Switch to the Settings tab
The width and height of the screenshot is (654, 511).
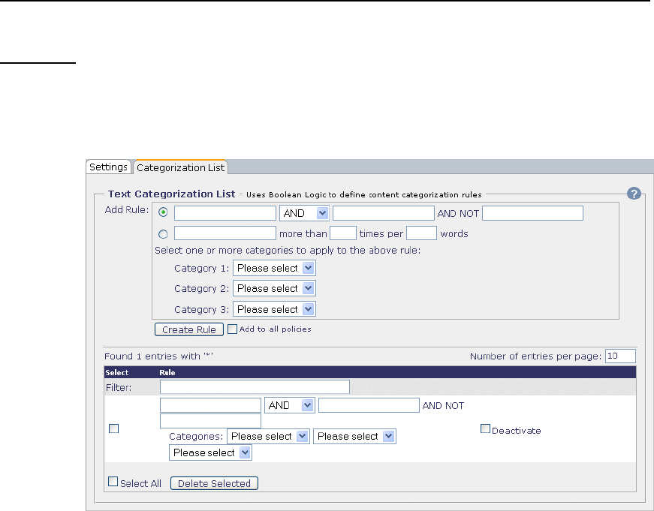tap(108, 167)
